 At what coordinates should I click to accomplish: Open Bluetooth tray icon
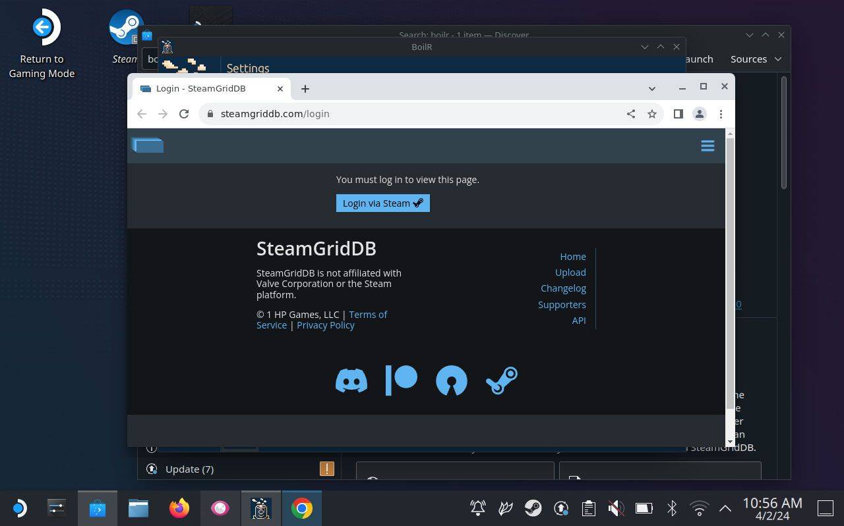[671, 508]
